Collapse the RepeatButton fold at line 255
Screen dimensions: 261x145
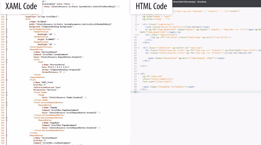(7, 105)
